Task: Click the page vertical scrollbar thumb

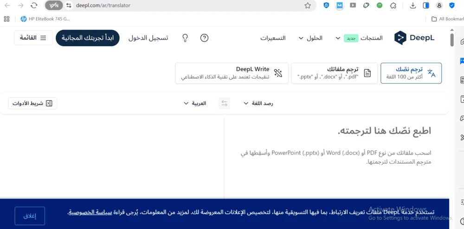Action: pyautogui.click(x=451, y=40)
